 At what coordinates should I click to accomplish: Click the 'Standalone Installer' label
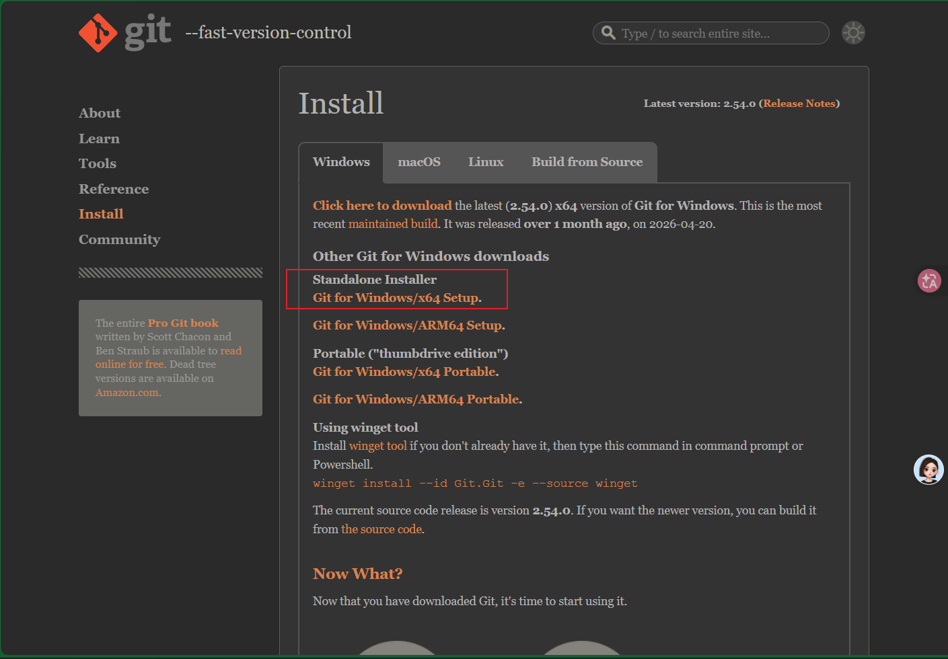point(375,280)
